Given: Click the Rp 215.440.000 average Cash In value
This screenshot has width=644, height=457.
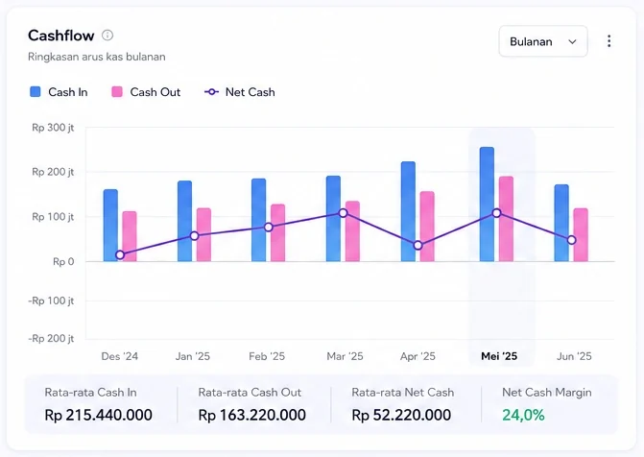Looking at the screenshot, I should 99,415.
